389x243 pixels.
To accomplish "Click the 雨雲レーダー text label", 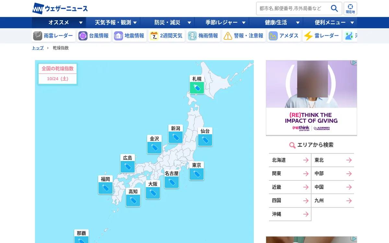I will pyautogui.click(x=58, y=36).
